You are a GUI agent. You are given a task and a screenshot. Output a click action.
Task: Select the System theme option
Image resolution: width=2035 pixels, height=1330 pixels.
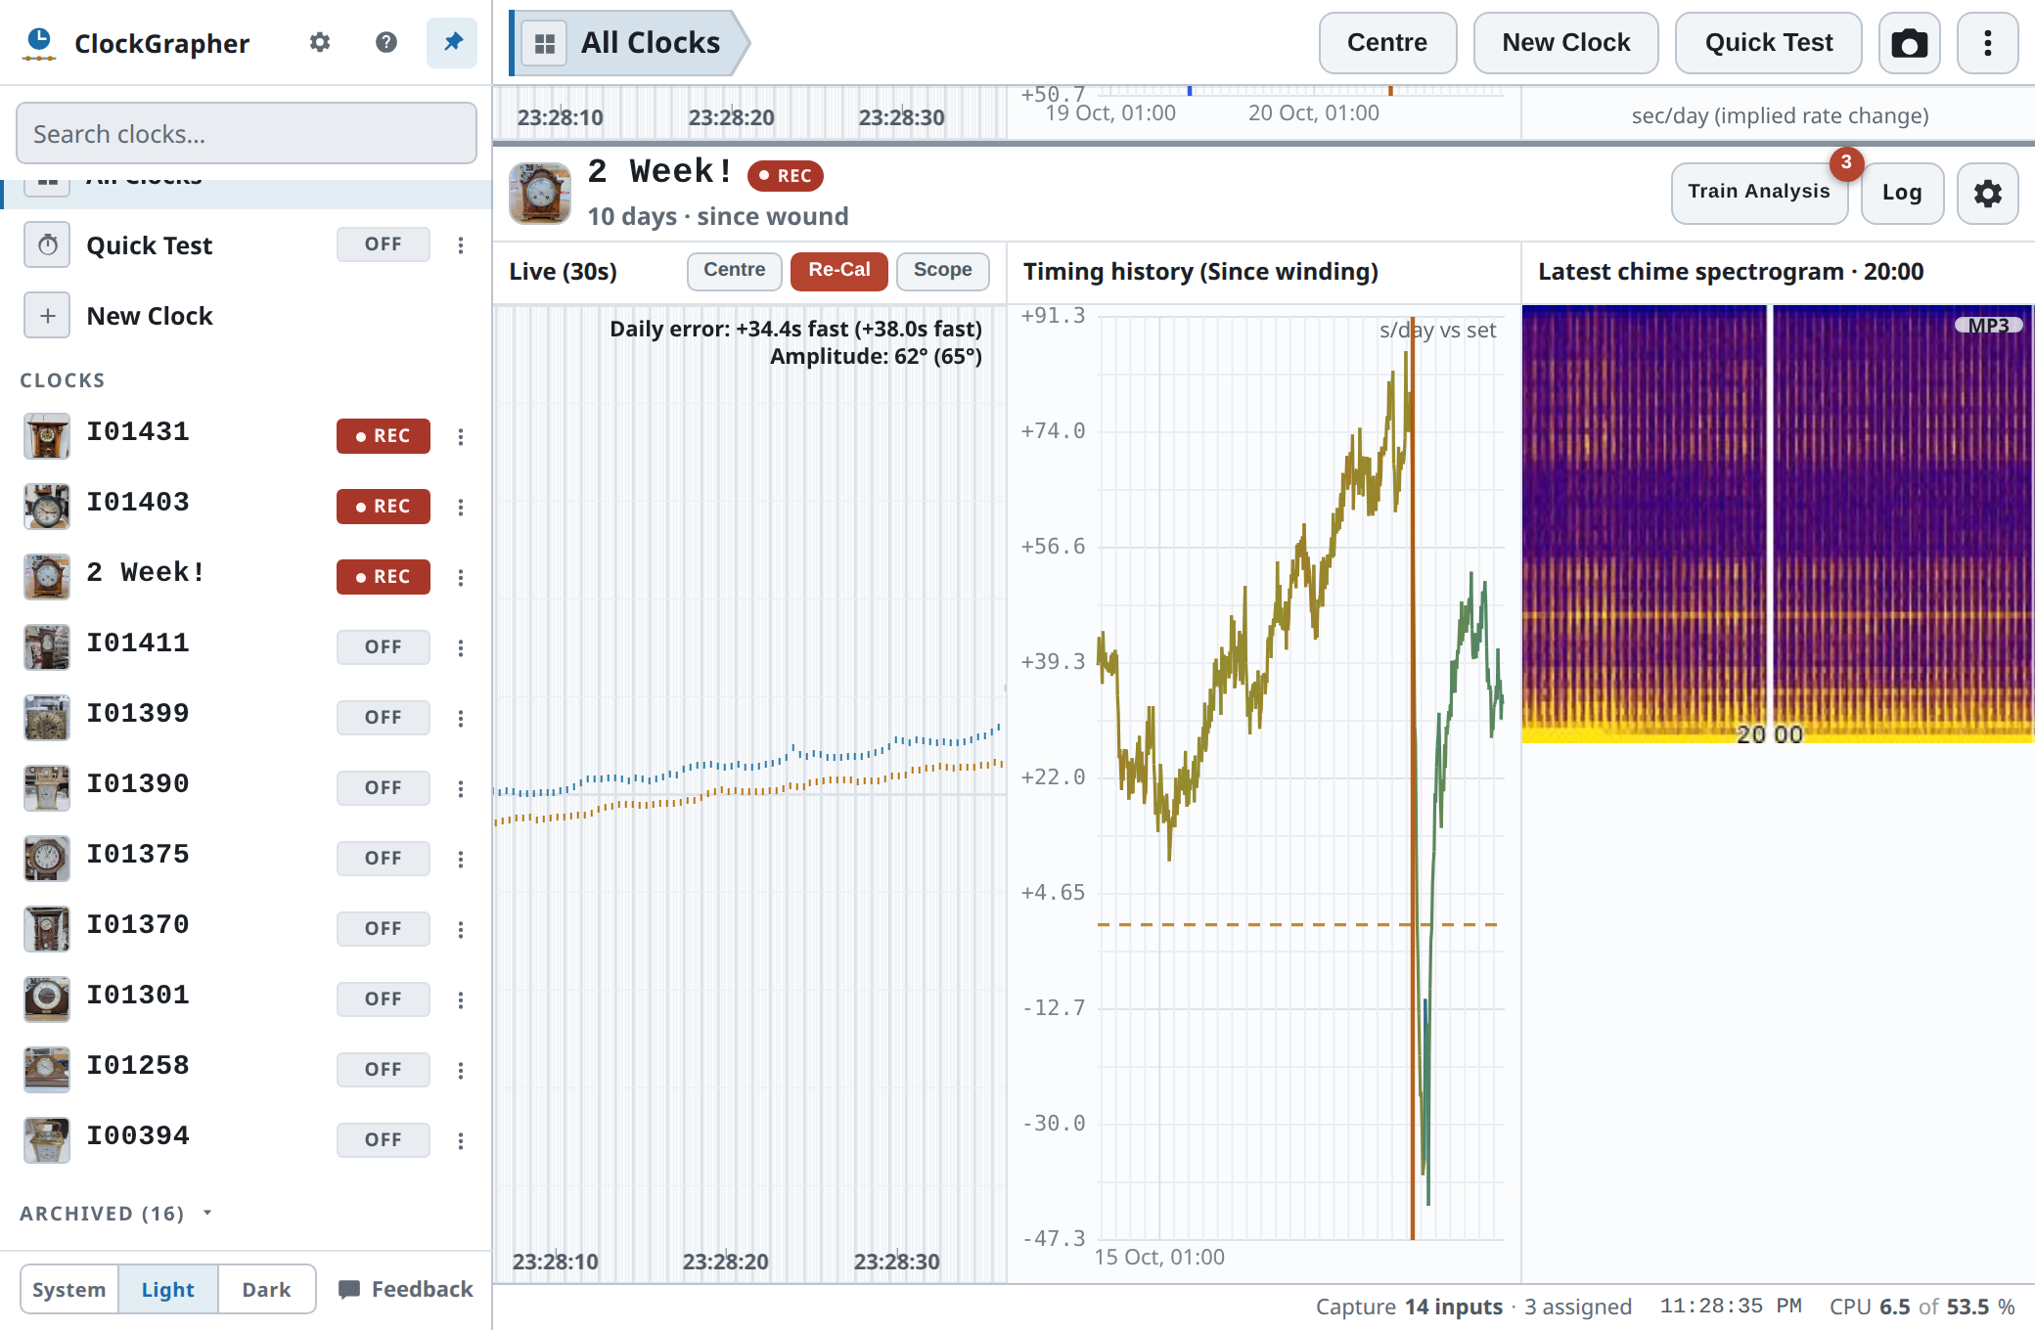tap(69, 1289)
